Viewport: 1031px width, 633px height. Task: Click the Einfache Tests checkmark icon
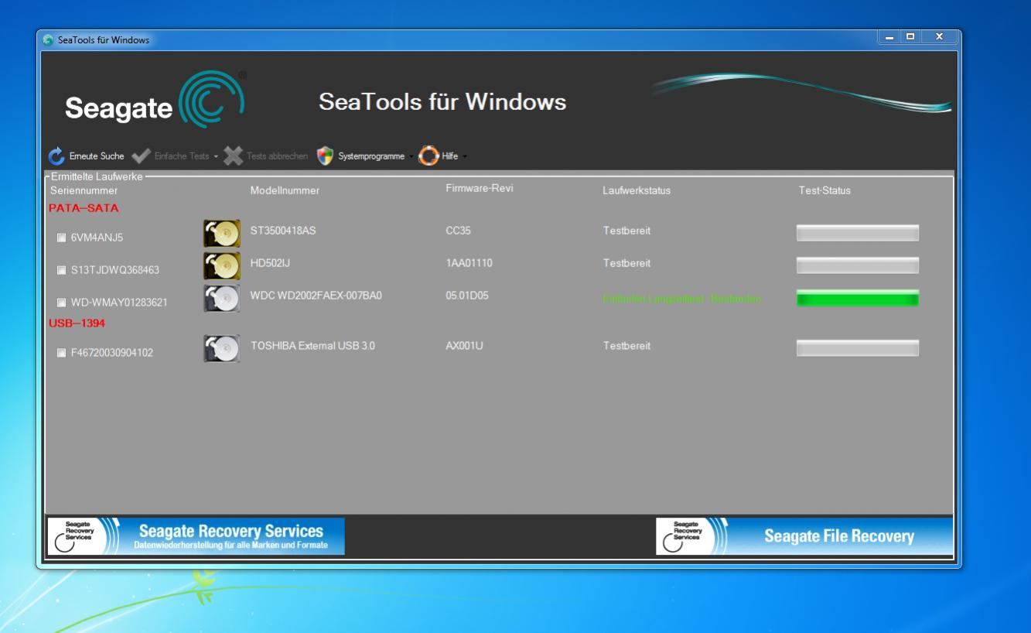click(140, 156)
